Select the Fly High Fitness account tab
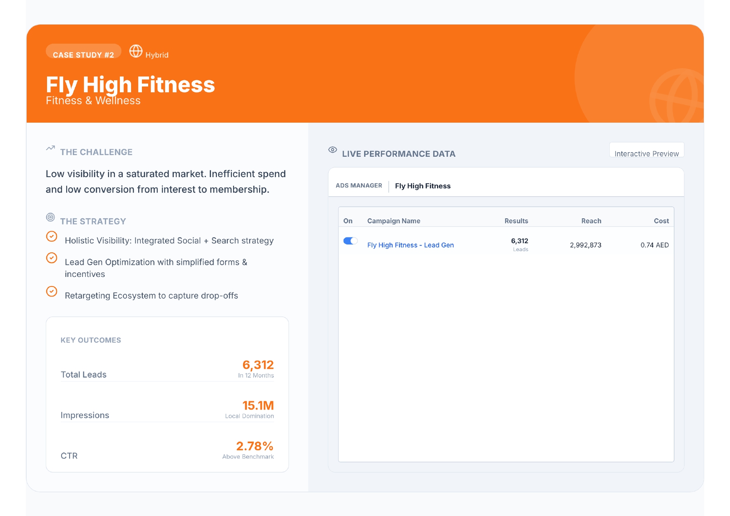The height and width of the screenshot is (516, 730). tap(423, 186)
